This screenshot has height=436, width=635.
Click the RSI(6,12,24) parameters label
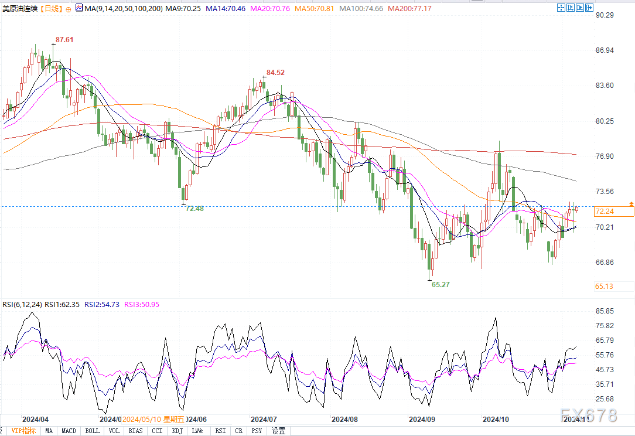[x=22, y=304]
